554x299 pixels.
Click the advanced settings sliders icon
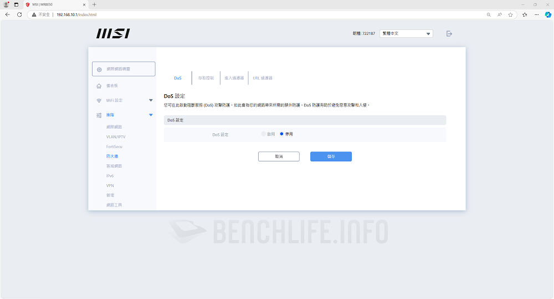[x=99, y=115]
